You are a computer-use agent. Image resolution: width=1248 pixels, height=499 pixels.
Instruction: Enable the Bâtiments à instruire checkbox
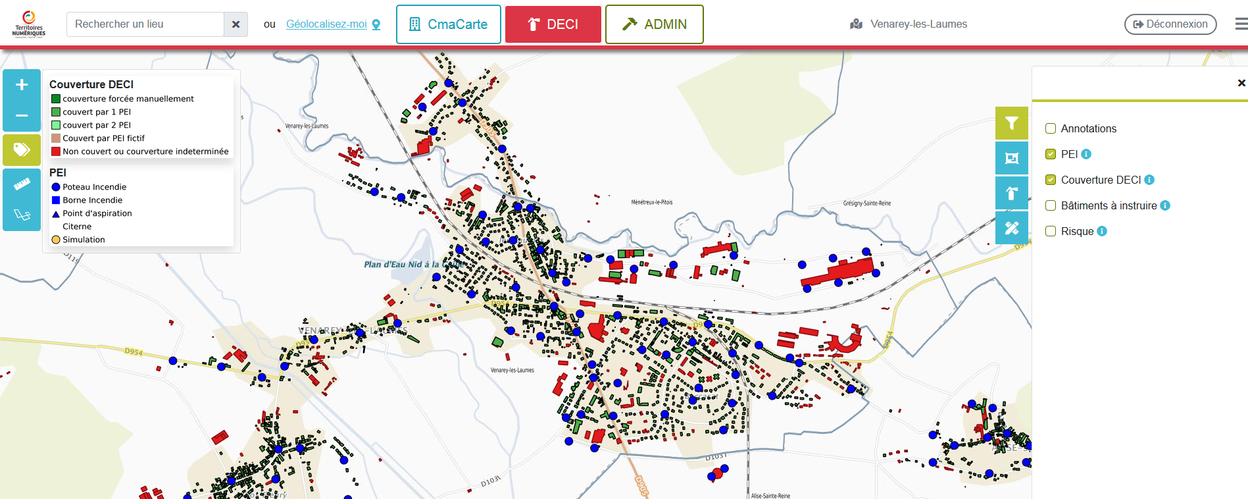tap(1051, 205)
